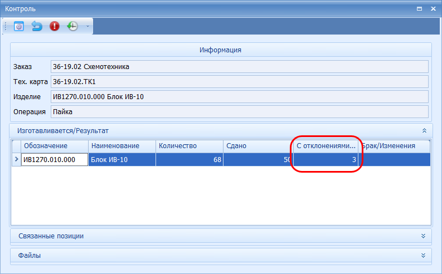Click the Изделие field
The image size is (442, 274).
point(239,97)
